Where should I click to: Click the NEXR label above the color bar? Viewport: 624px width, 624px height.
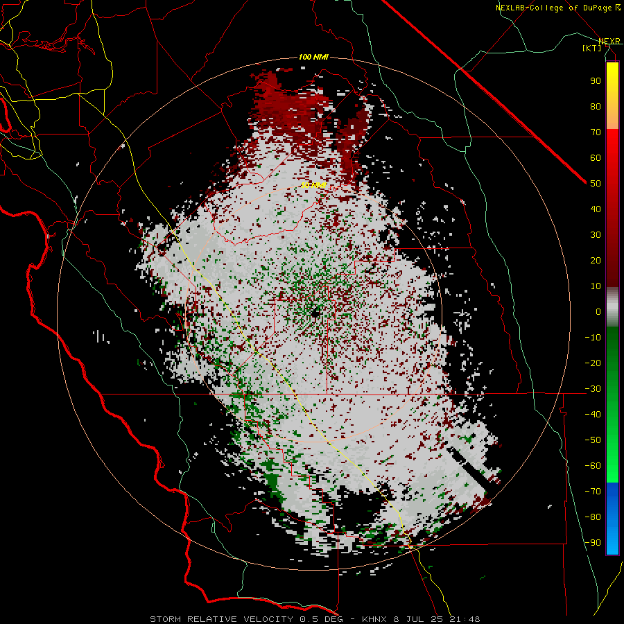click(x=609, y=41)
